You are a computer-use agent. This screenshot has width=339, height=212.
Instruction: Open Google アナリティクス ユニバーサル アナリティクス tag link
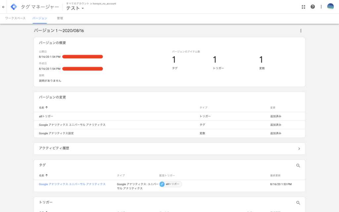72,184
